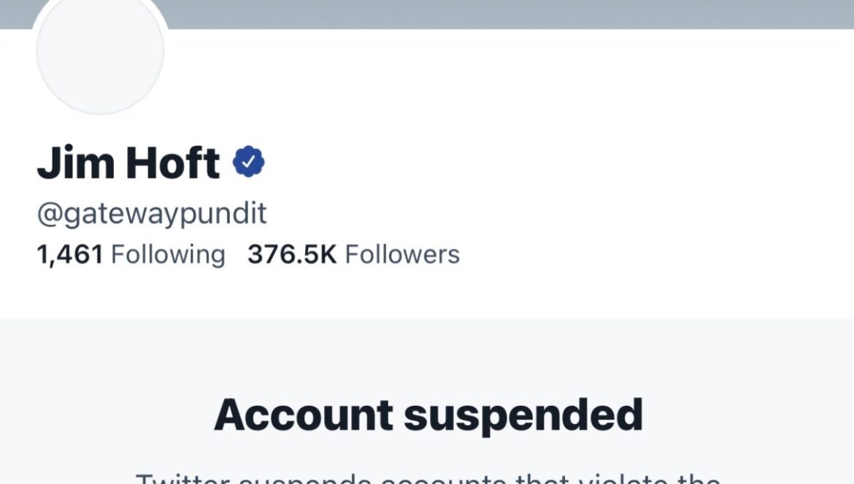The width and height of the screenshot is (854, 484).
Task: Open the blank profile avatar placeholder
Action: [100, 53]
